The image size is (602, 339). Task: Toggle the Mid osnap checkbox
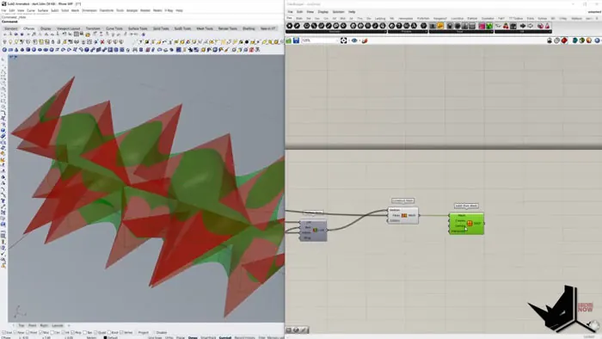click(40, 332)
